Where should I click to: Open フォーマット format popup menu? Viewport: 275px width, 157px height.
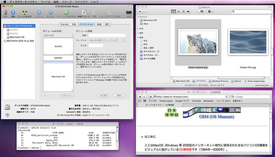(107, 40)
